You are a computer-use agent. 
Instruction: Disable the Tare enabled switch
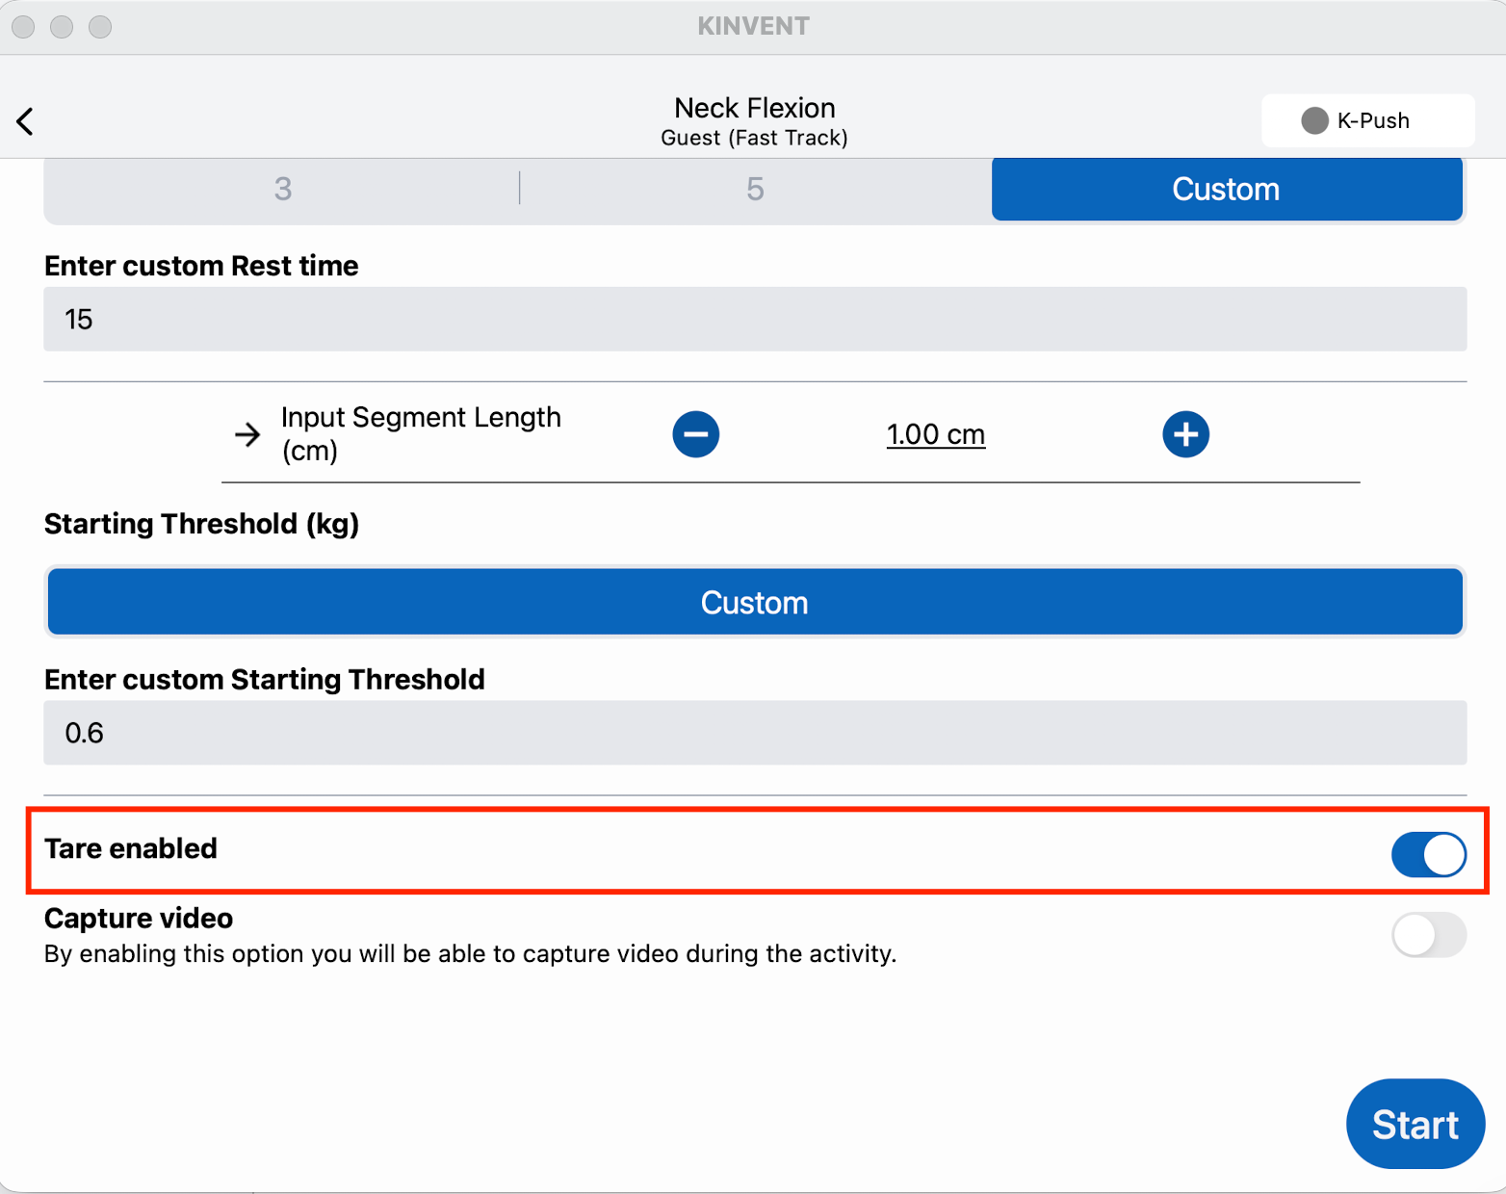(x=1428, y=854)
